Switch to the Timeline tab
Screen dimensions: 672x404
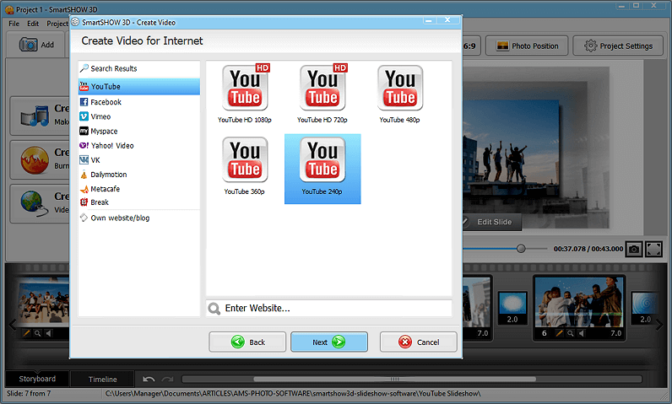tap(102, 380)
